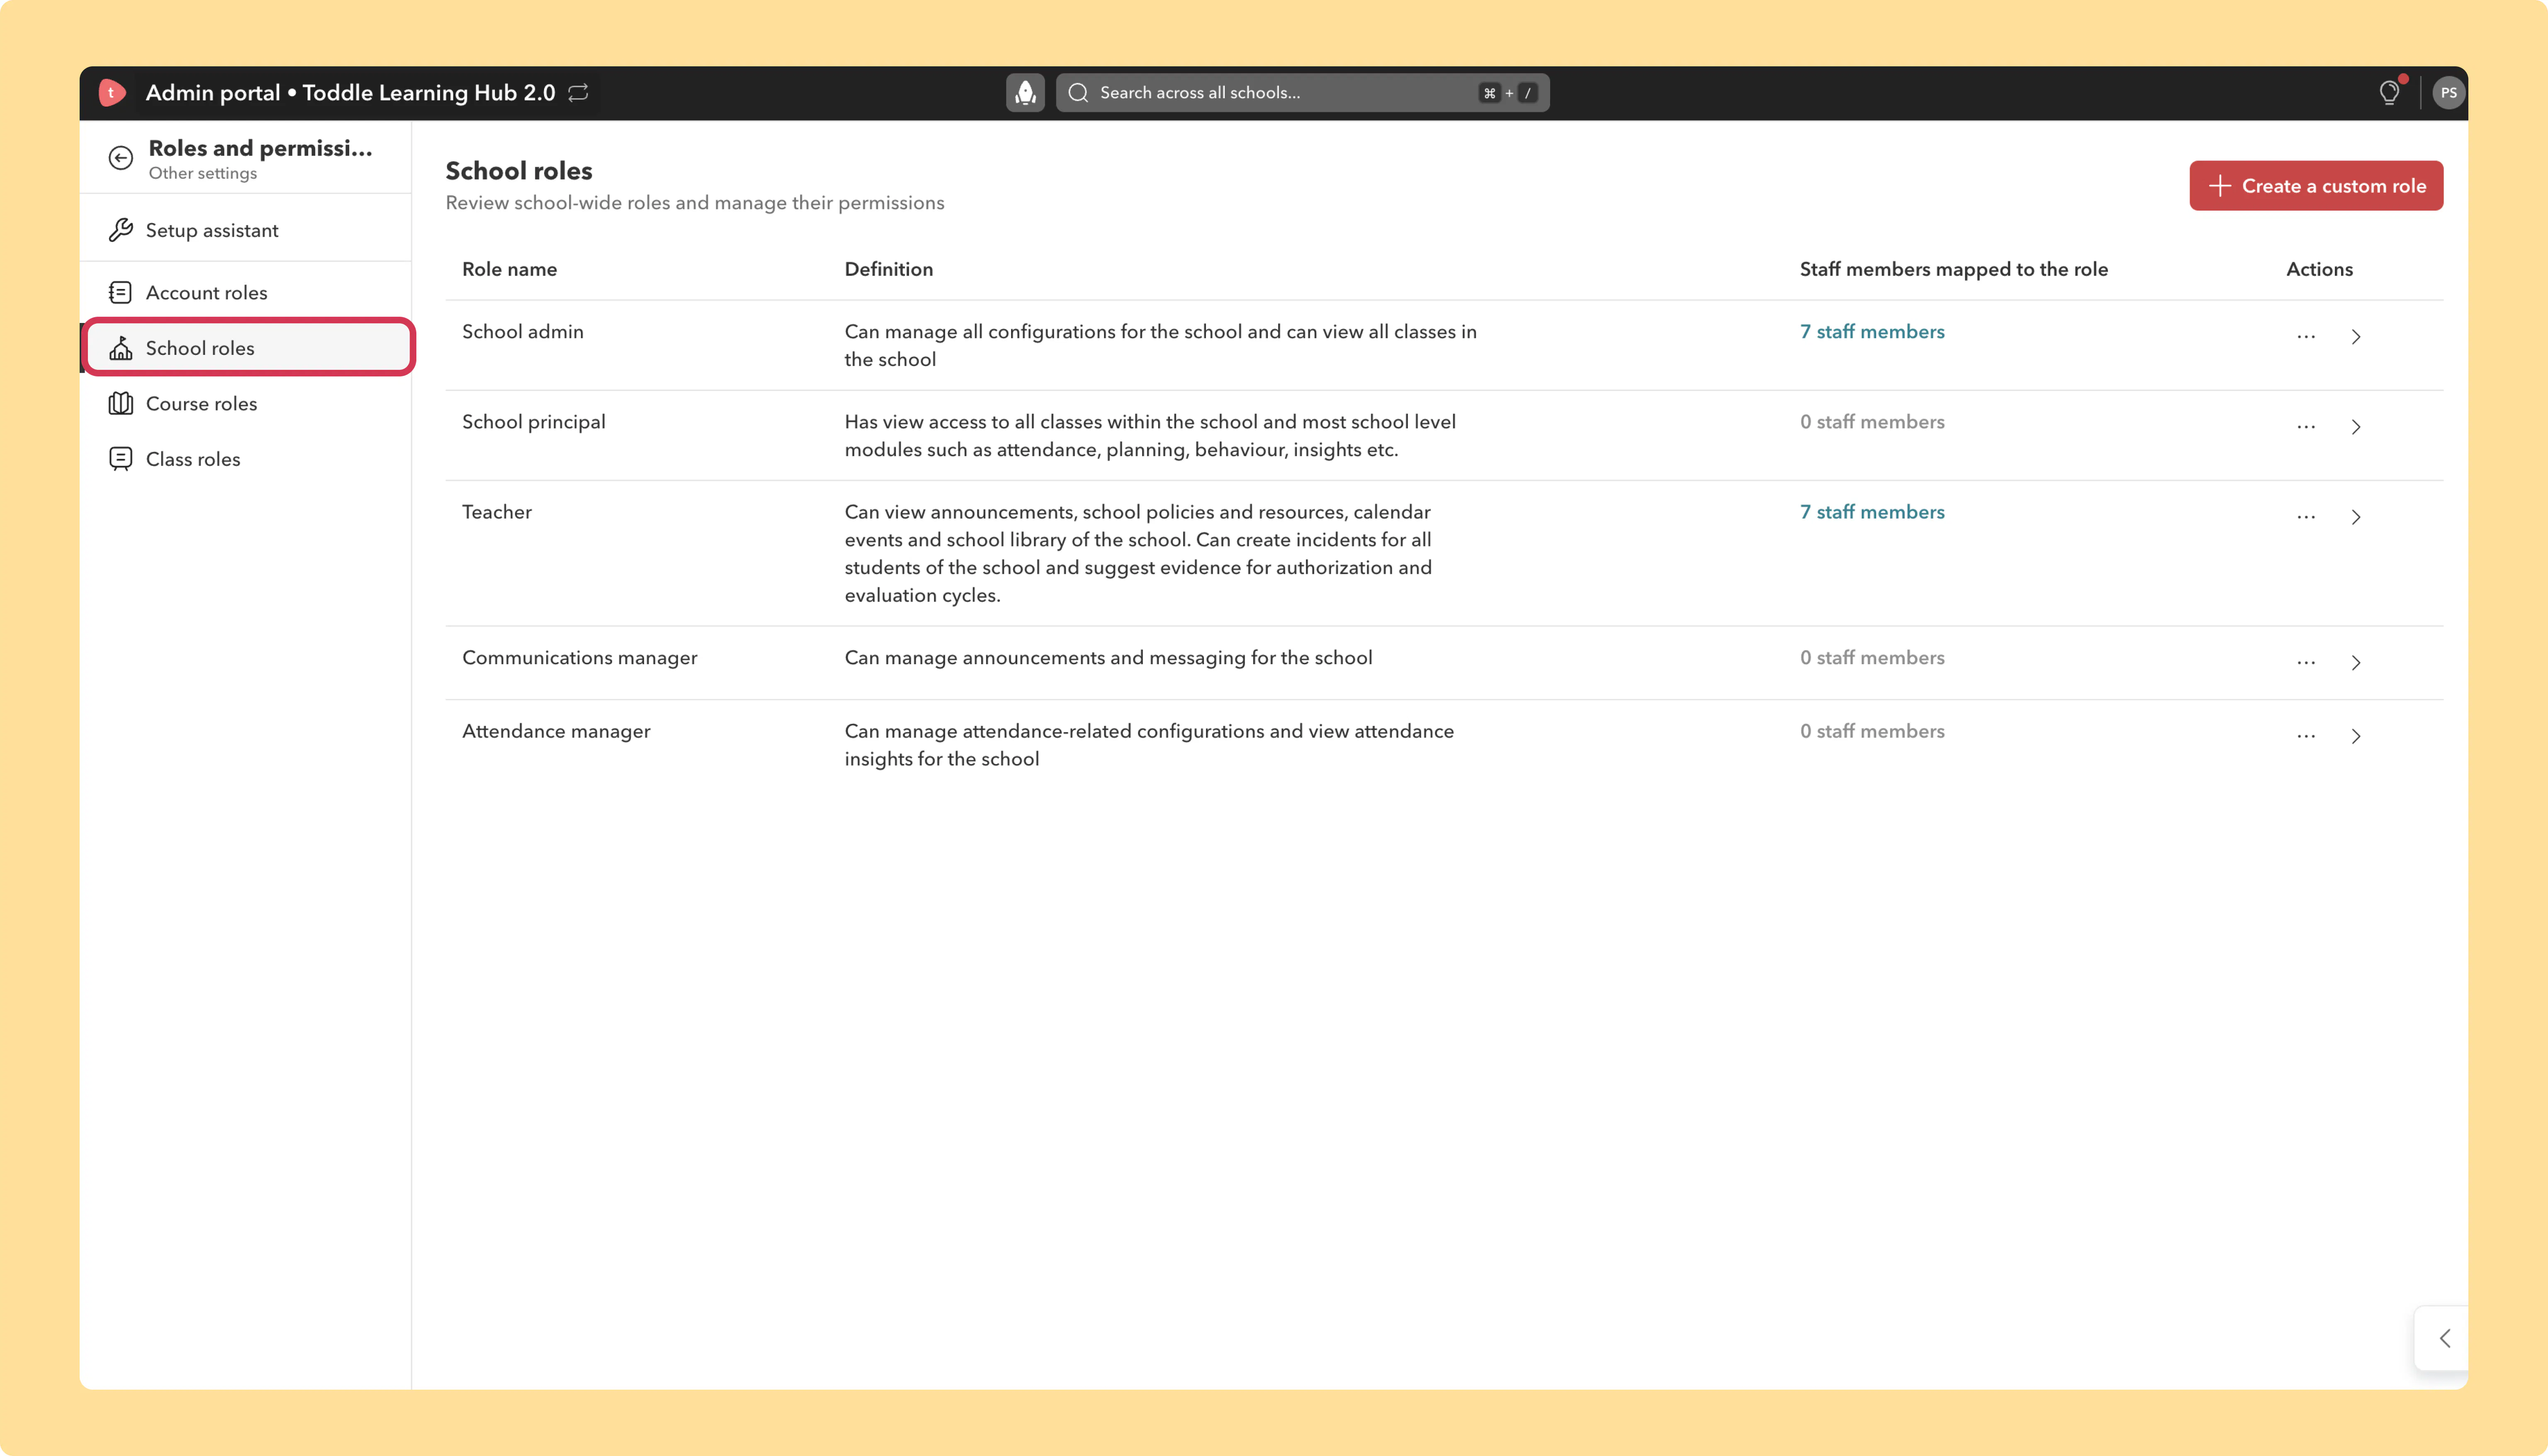Open Class roles in sidebar

click(246, 459)
